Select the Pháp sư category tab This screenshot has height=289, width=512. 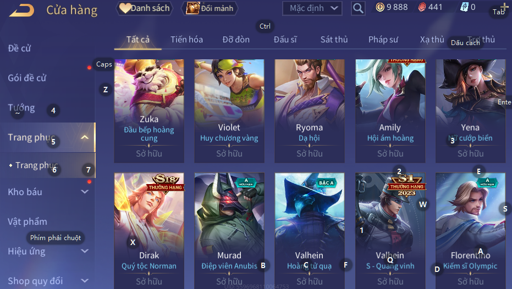[x=383, y=40]
